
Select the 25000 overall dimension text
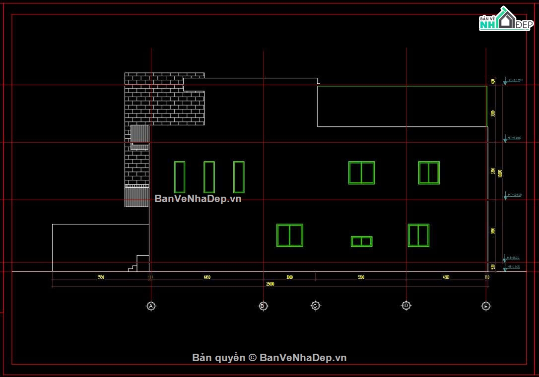270,284
